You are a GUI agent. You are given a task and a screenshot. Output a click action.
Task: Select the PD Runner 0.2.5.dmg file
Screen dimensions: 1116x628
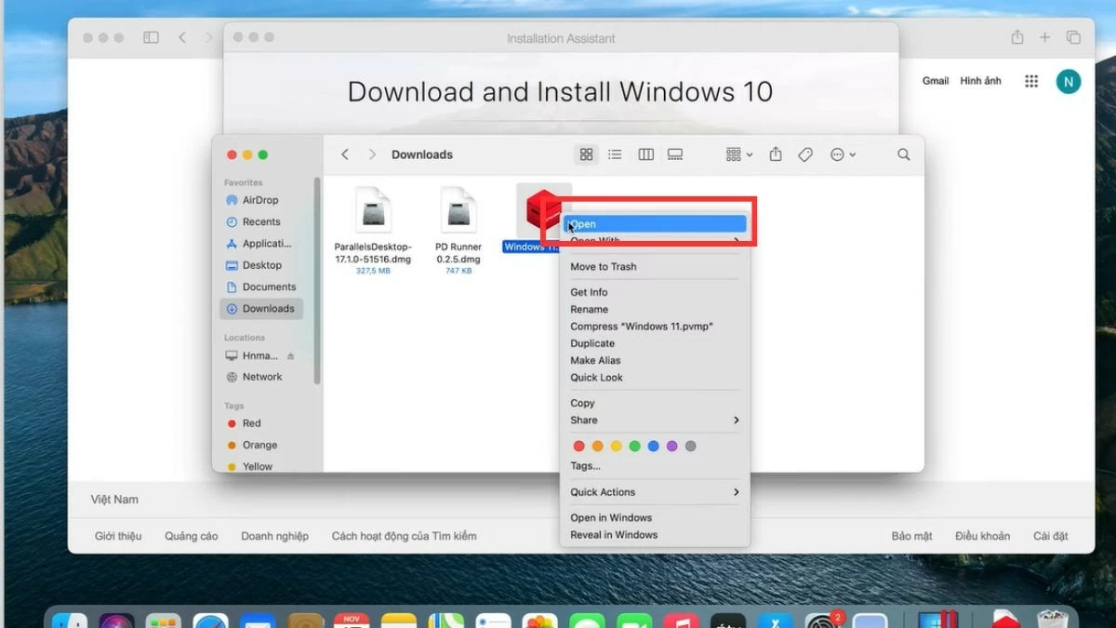pos(458,229)
